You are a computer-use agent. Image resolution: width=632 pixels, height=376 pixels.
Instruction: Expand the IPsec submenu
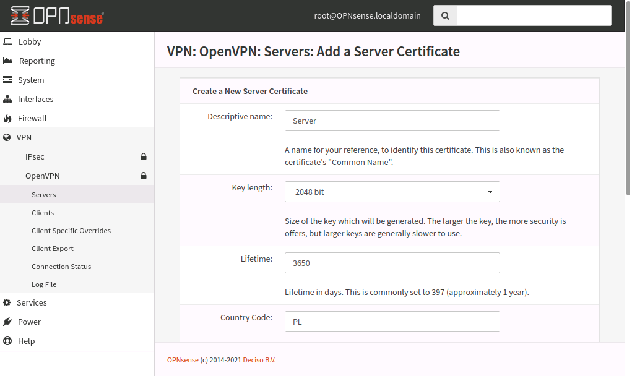pyautogui.click(x=35, y=156)
